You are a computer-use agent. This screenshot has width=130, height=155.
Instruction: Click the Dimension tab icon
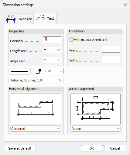click(11, 19)
